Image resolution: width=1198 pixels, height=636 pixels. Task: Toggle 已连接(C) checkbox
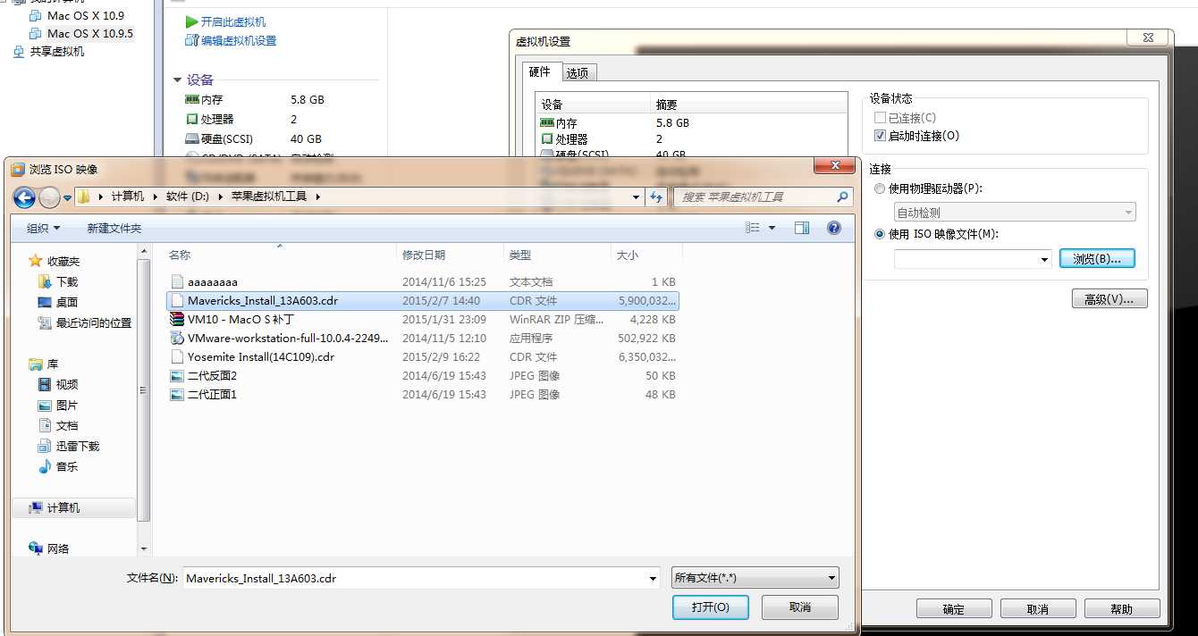pos(880,117)
